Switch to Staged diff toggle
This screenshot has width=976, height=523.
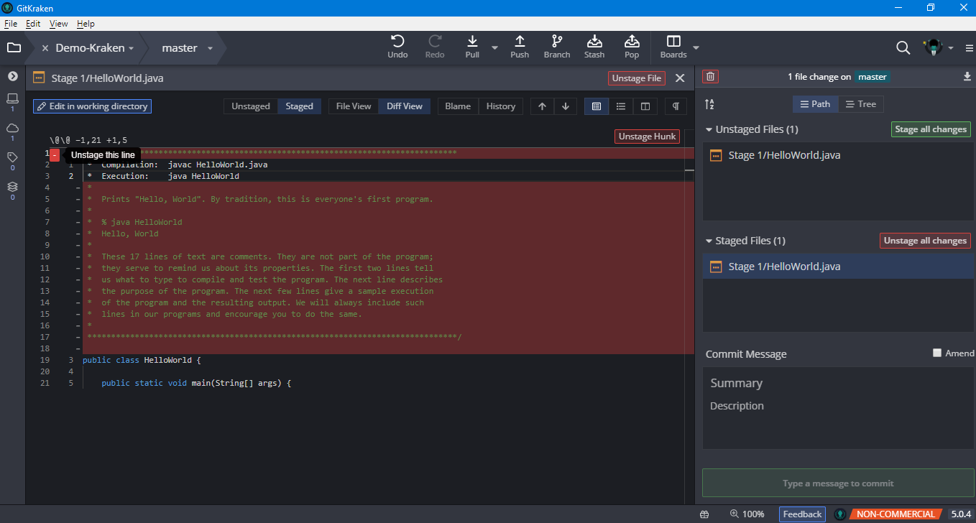click(x=300, y=106)
